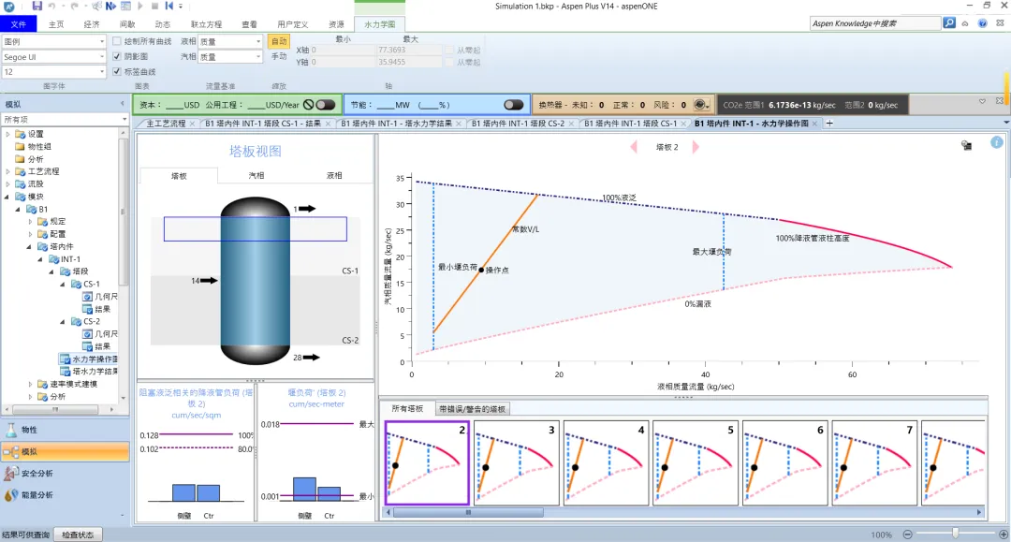Open the font Segoe UI dropdown

tap(102, 57)
